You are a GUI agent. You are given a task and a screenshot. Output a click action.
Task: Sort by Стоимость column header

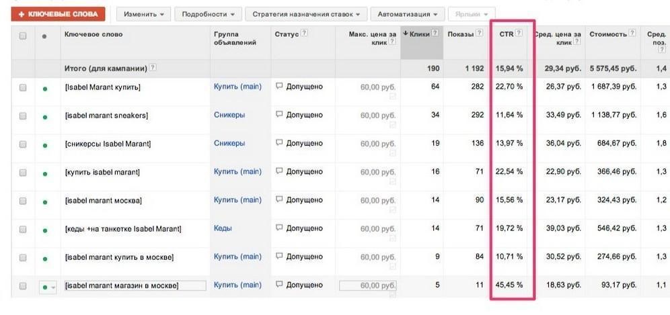608,34
